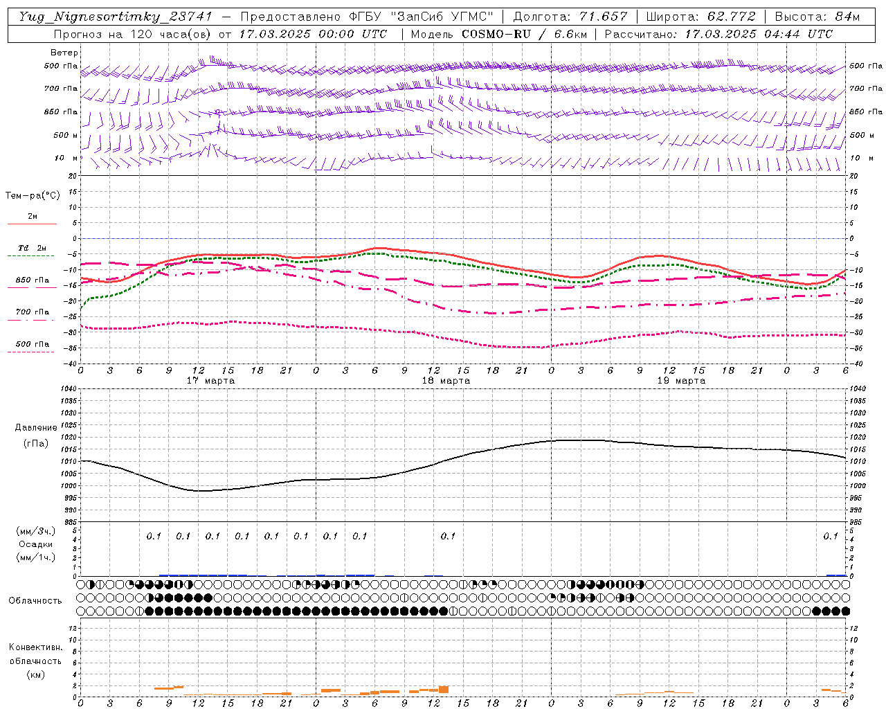The height and width of the screenshot is (709, 886).
Task: Select the 'Предоставлено ФГБУ "ЗапСиб УГМС"' header text
Action: pos(367,17)
